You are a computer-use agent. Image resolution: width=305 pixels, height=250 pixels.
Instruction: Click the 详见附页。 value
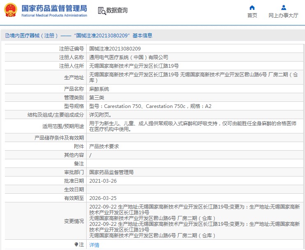[x=101, y=115]
